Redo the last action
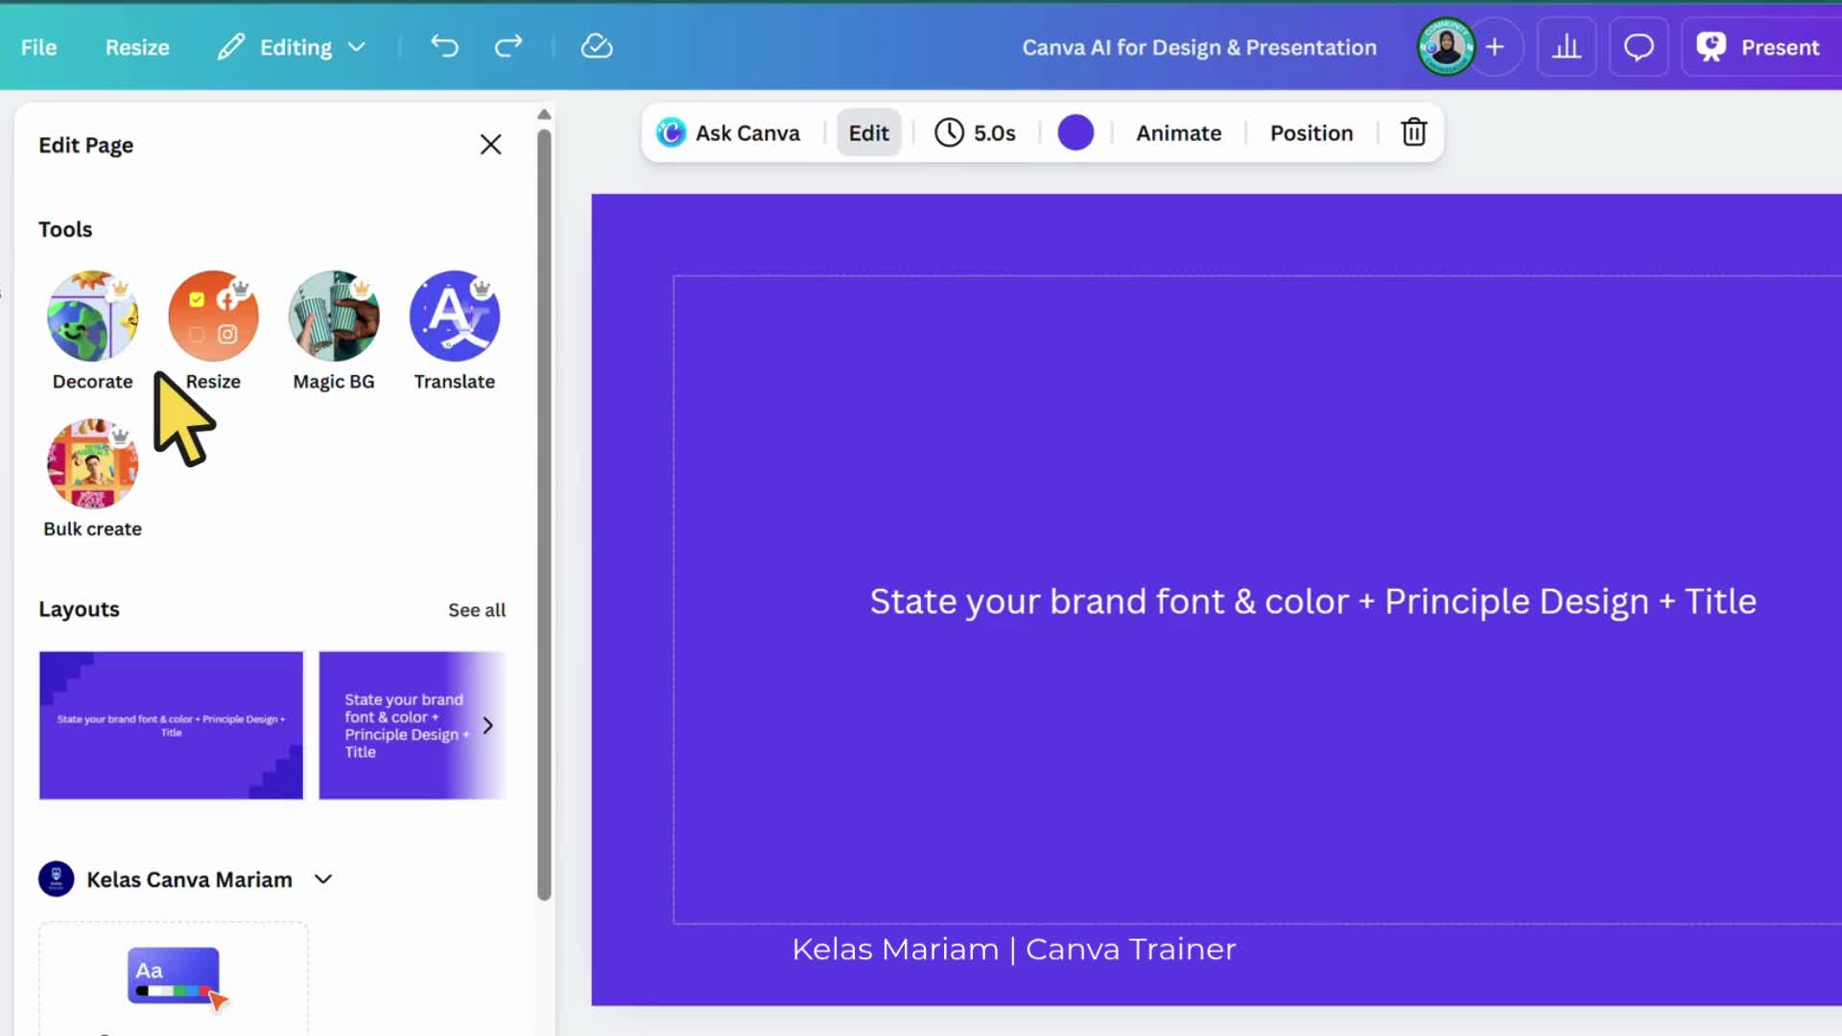Viewport: 1842px width, 1036px height. click(508, 46)
